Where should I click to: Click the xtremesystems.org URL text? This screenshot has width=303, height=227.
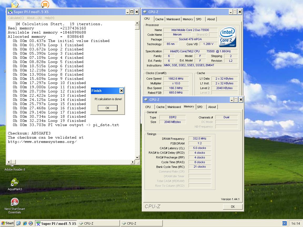(42, 142)
